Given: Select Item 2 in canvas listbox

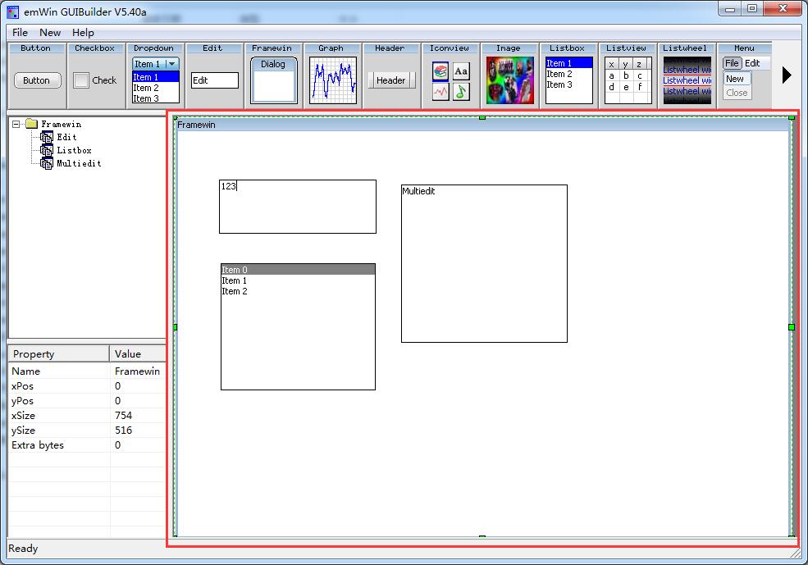Looking at the screenshot, I should pos(298,291).
